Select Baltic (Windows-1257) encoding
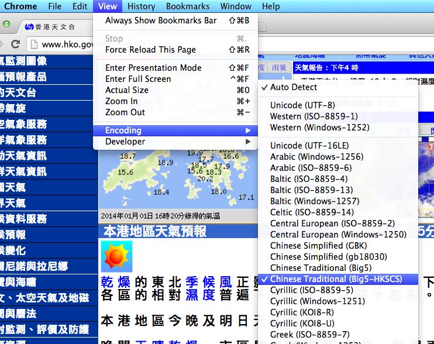434x344 pixels. click(337, 201)
